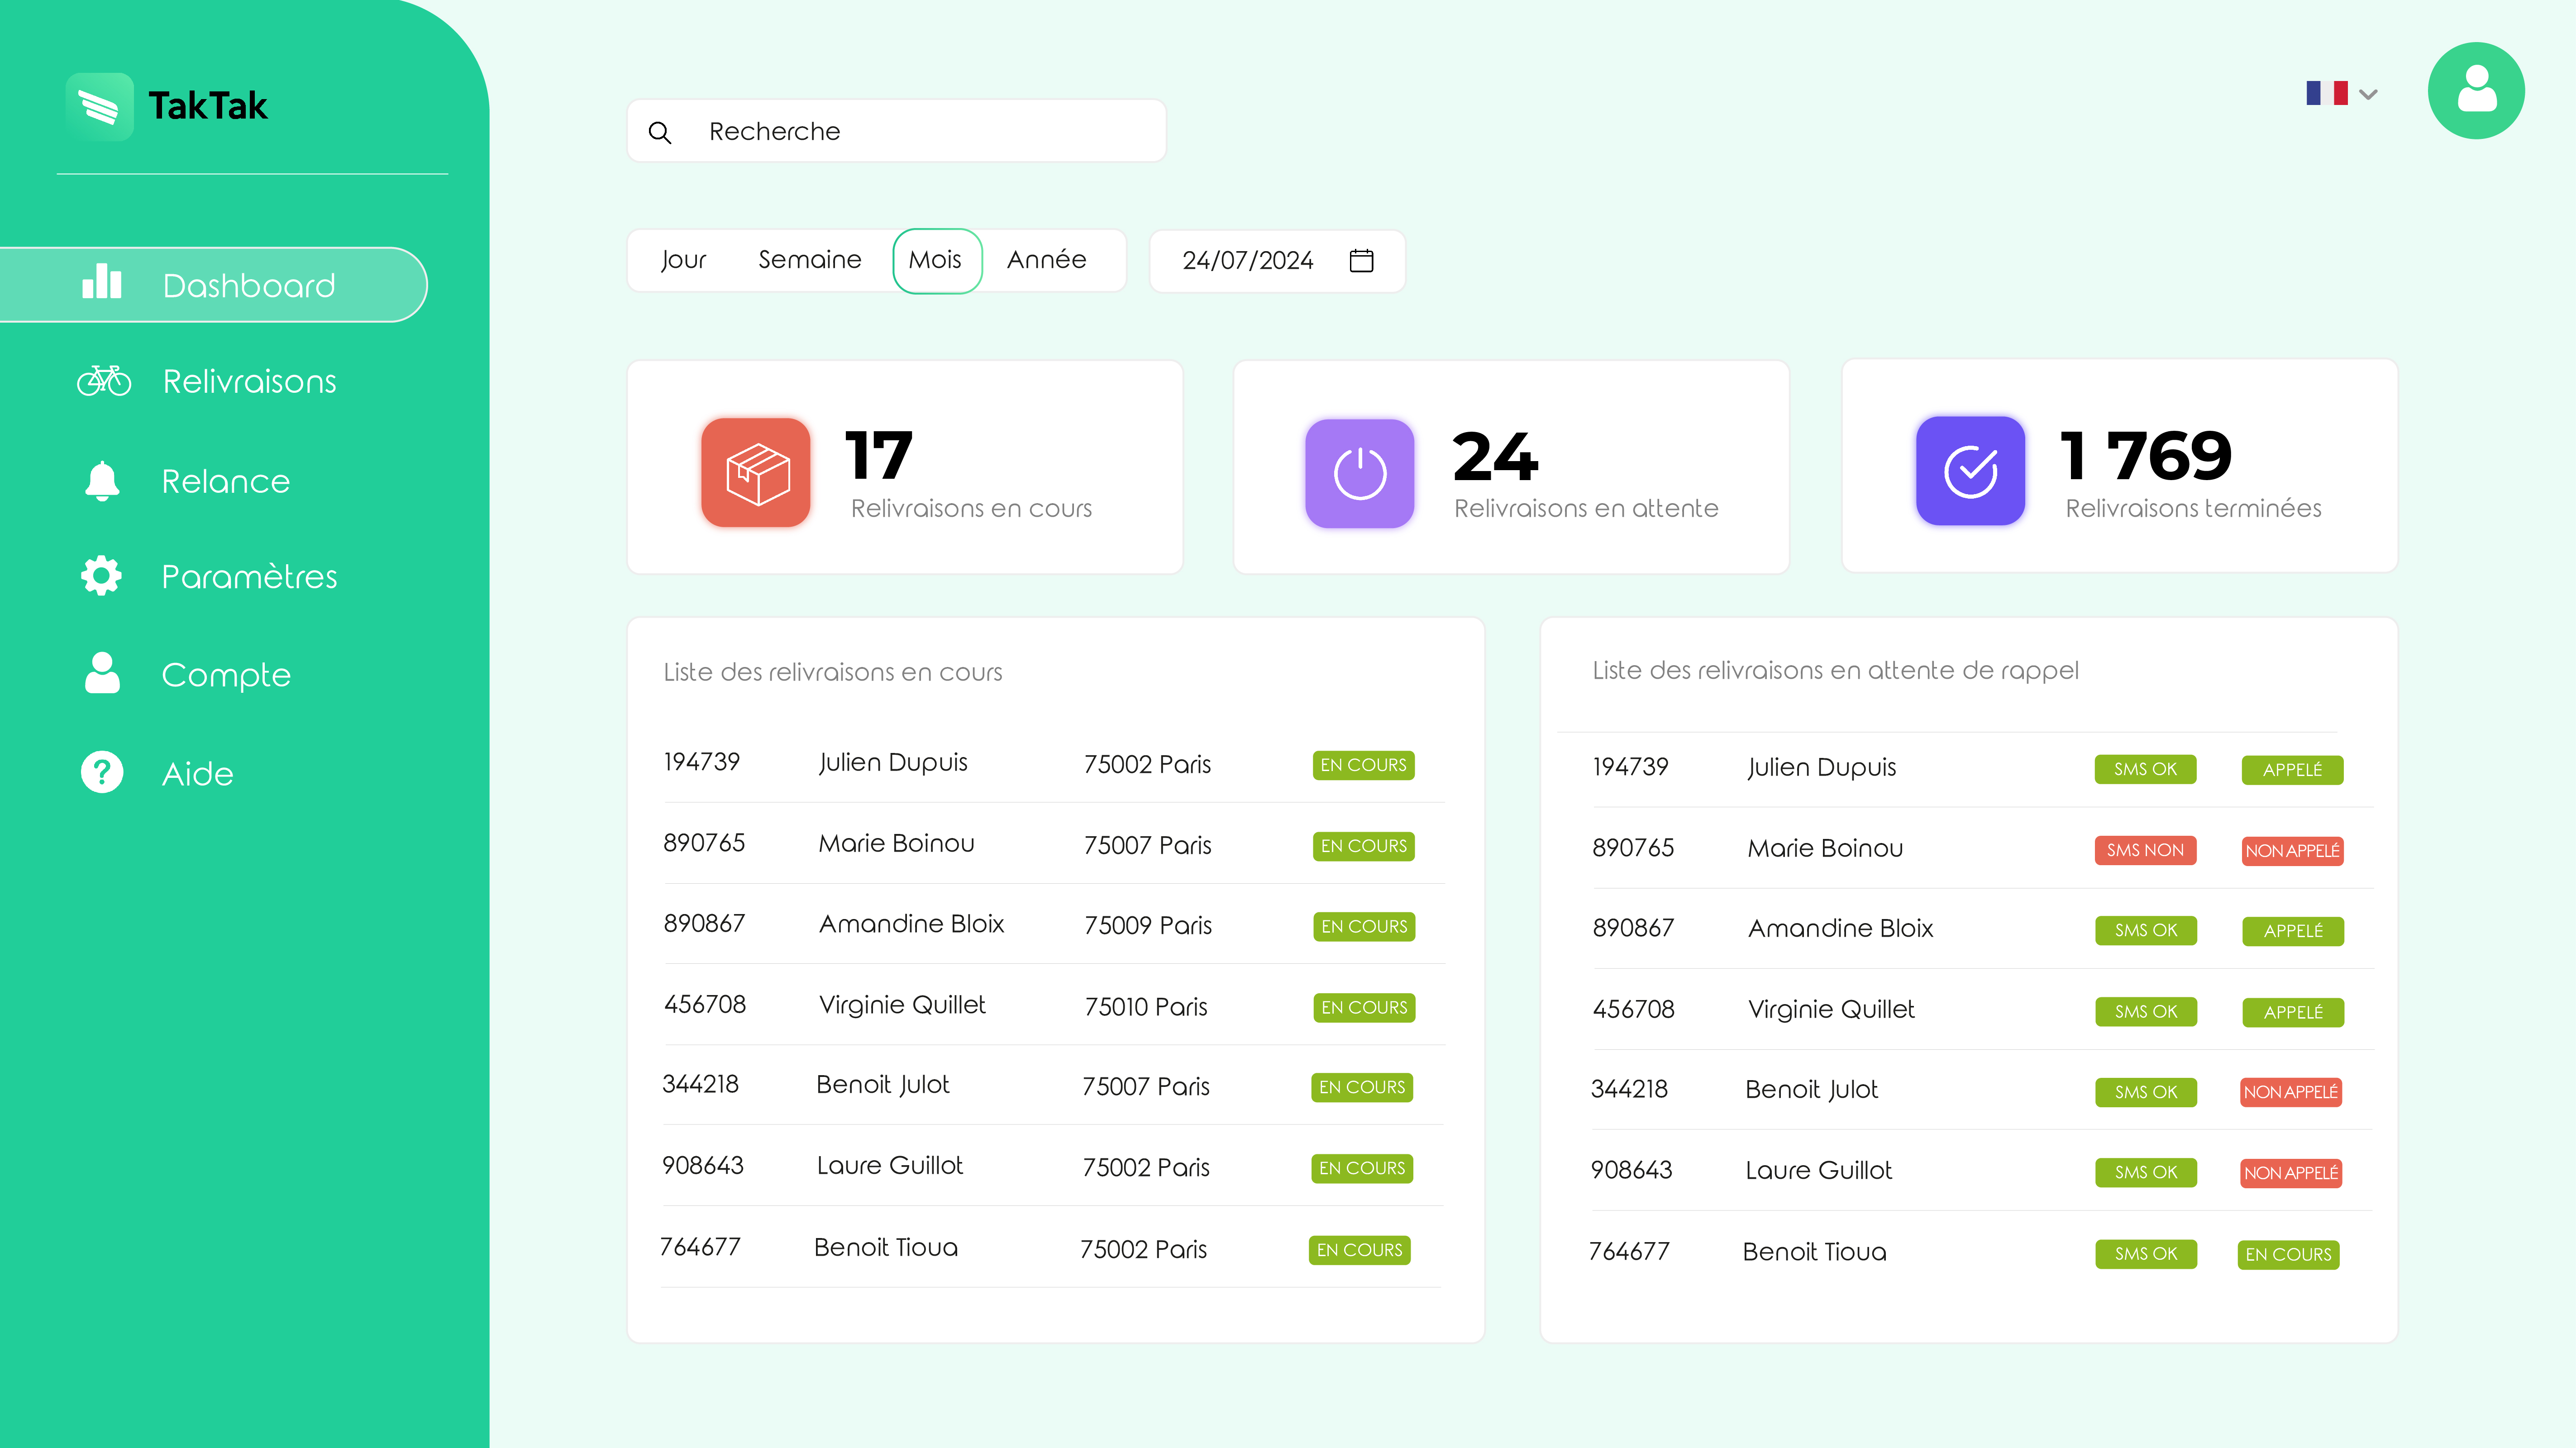The width and height of the screenshot is (2576, 1448).
Task: Click Laure Guillot in rappel list
Action: click(x=1819, y=1170)
